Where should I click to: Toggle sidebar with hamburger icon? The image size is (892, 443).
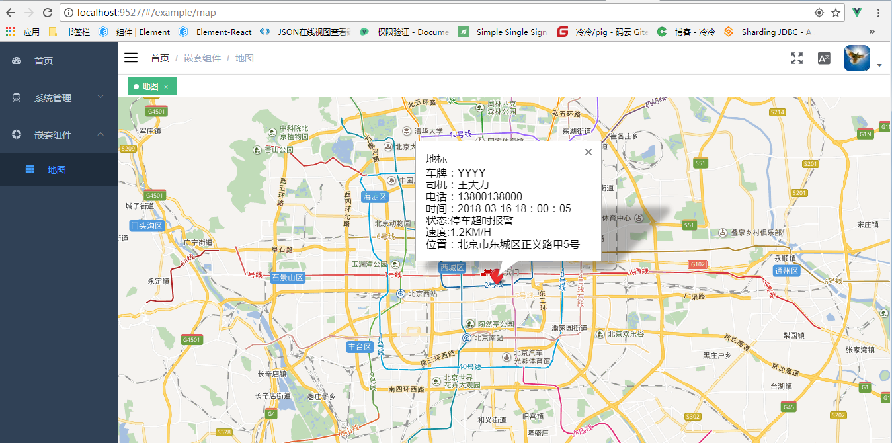(x=131, y=58)
